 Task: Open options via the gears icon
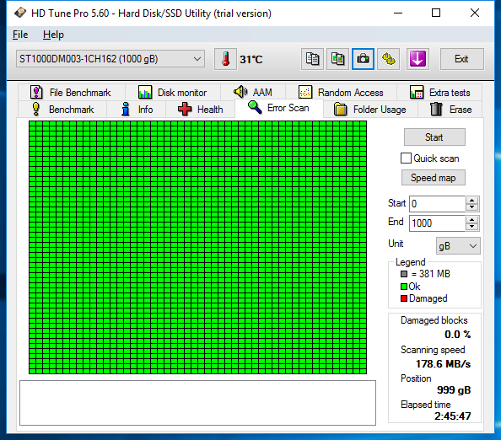click(389, 59)
